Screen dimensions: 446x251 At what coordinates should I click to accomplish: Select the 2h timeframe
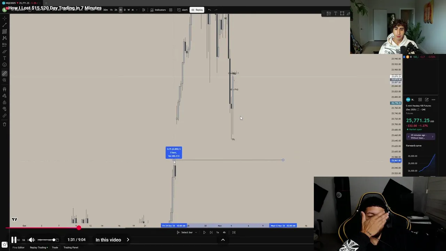tap(116, 10)
